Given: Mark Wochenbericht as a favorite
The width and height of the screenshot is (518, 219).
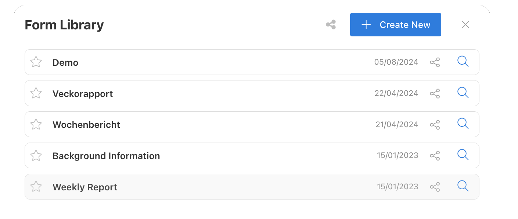Looking at the screenshot, I should coord(36,124).
